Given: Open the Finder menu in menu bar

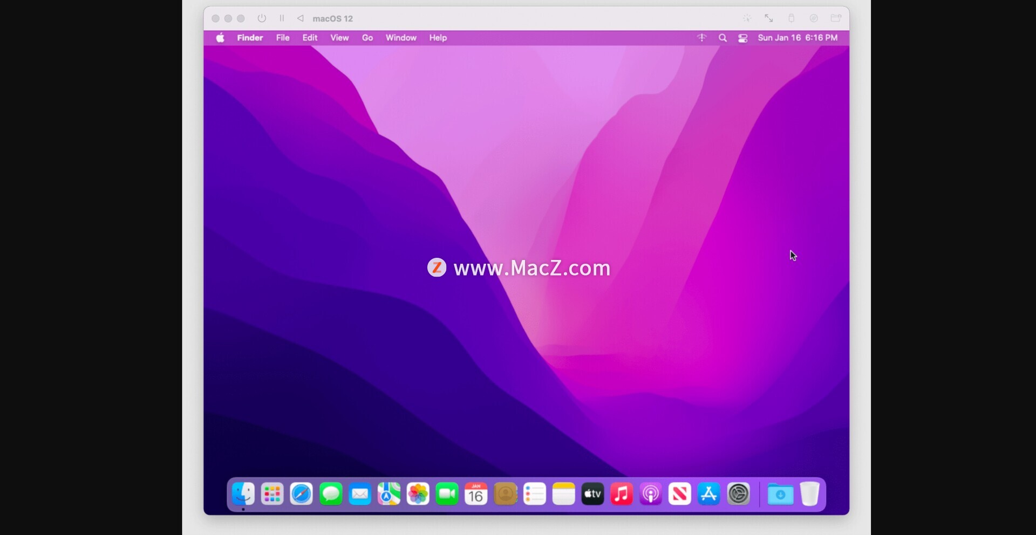Looking at the screenshot, I should click(250, 38).
